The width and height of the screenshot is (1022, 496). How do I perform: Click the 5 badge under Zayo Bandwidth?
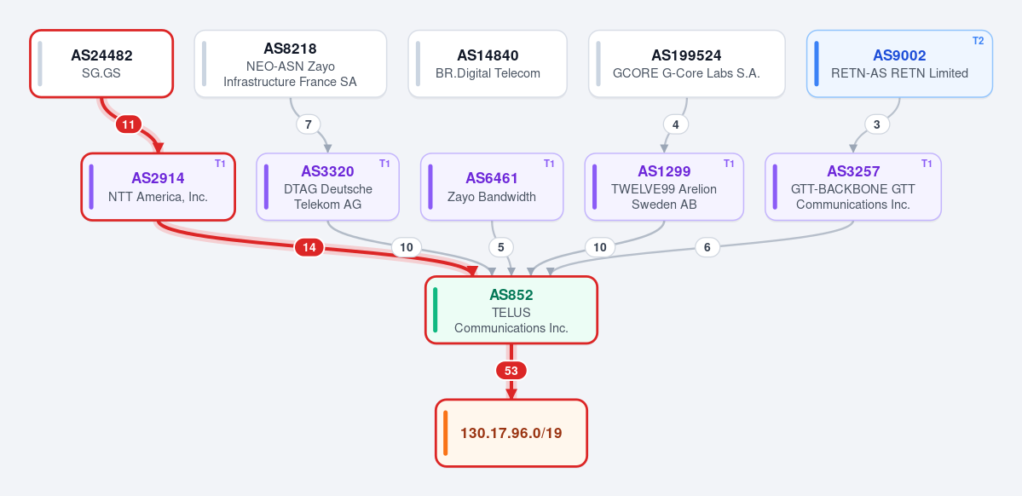click(501, 247)
